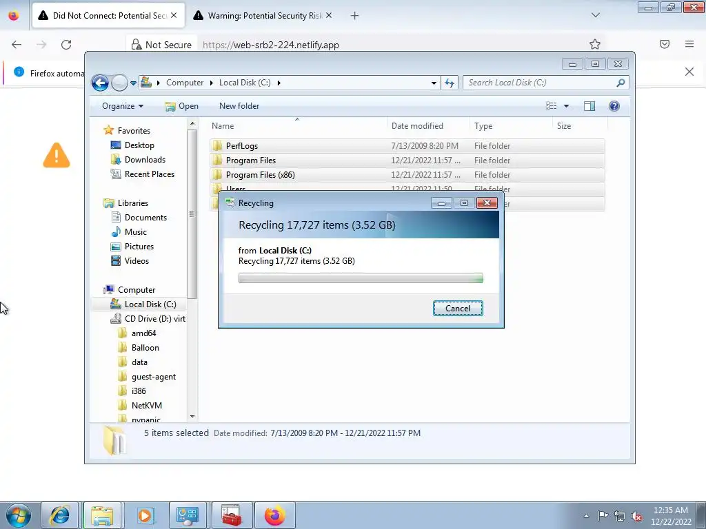Viewport: 706px width, 529px height.
Task: Click Open in the Explorer toolbar
Action: click(x=181, y=106)
